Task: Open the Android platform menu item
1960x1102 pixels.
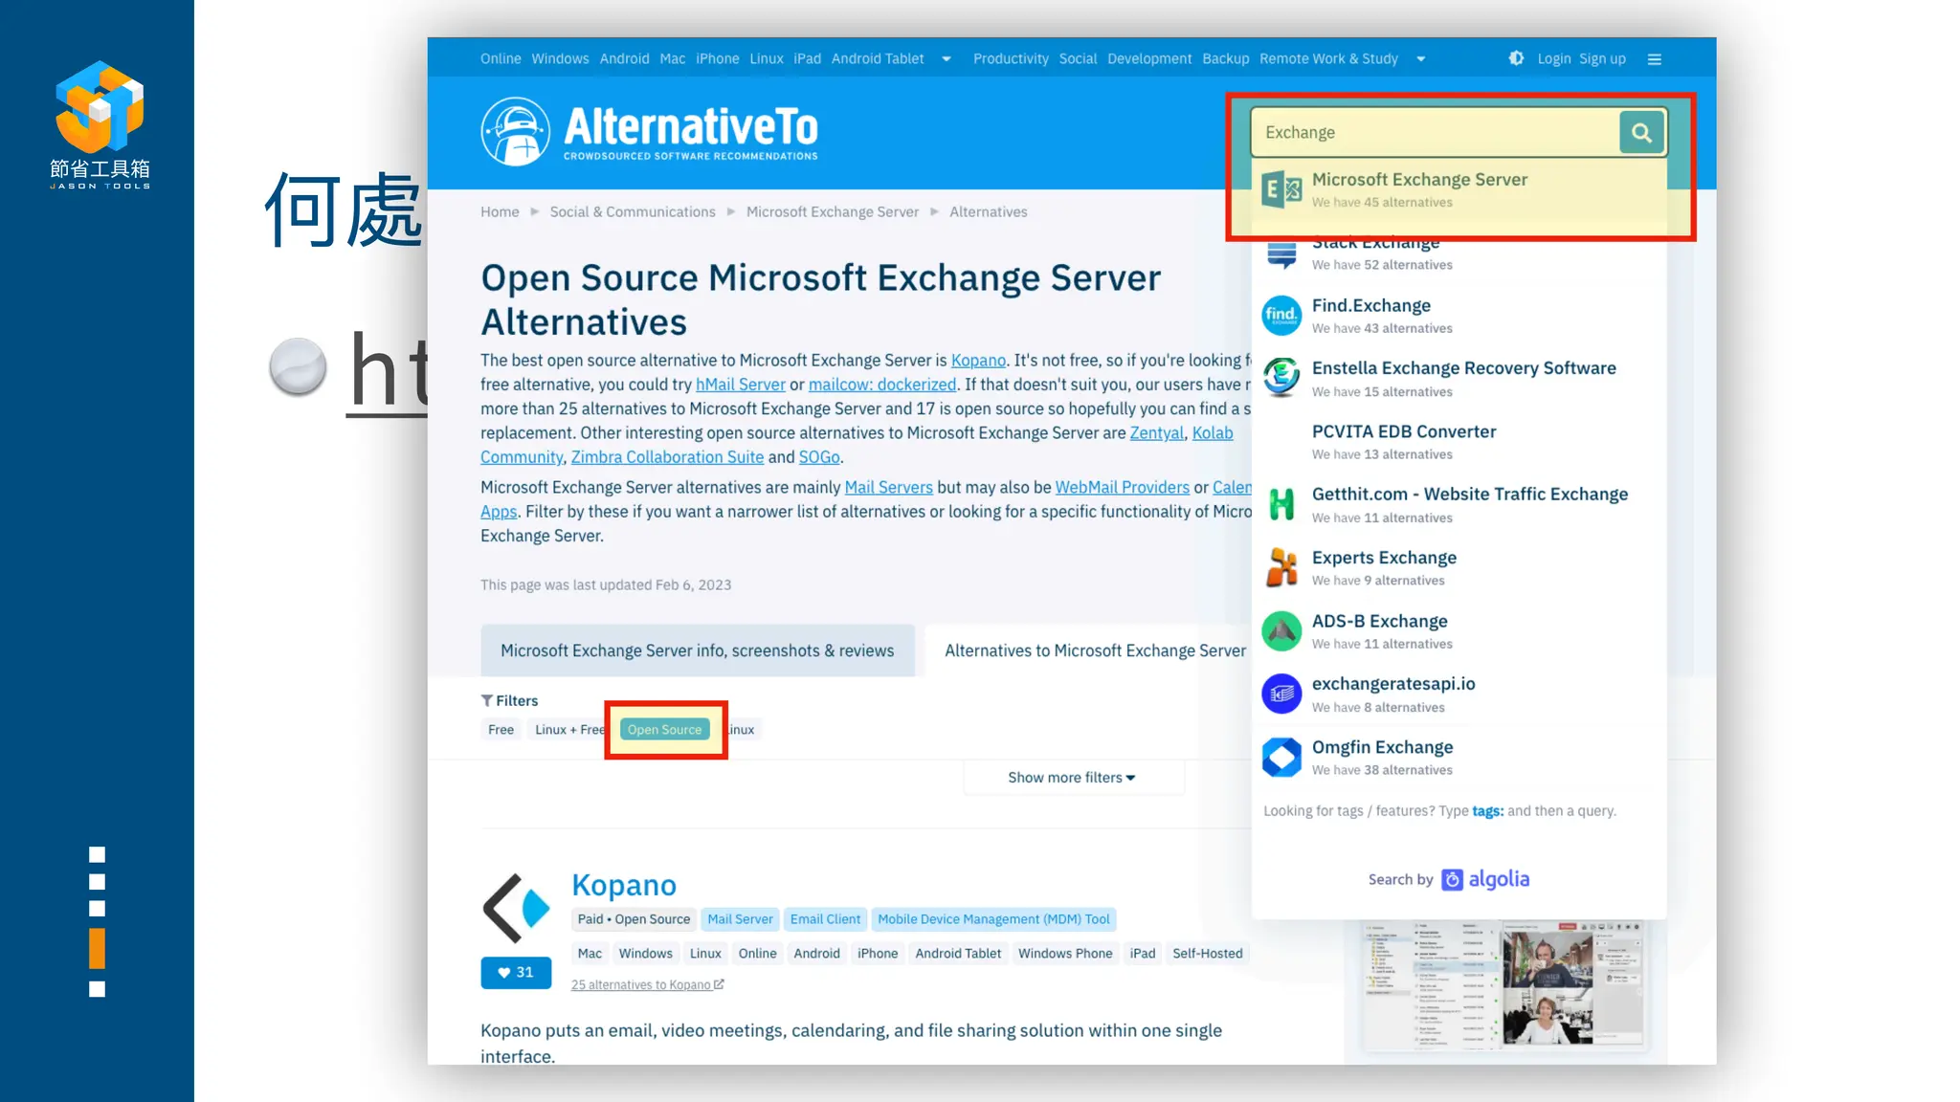Action: pos(624,59)
